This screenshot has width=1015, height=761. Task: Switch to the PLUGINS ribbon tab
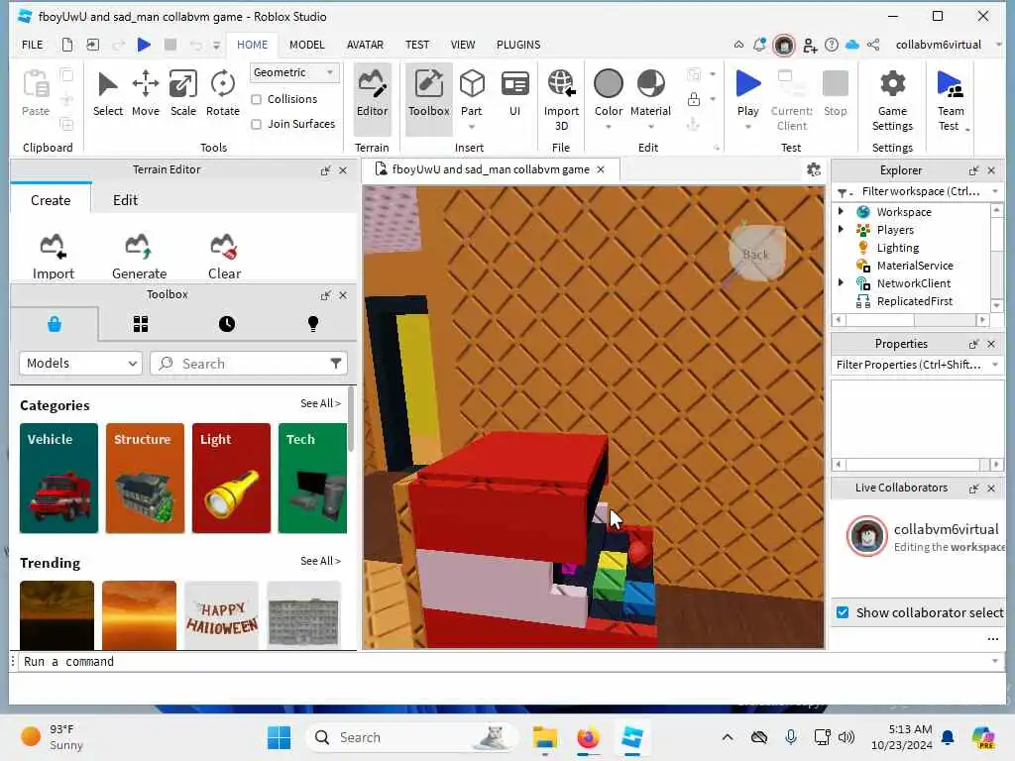[x=518, y=45]
